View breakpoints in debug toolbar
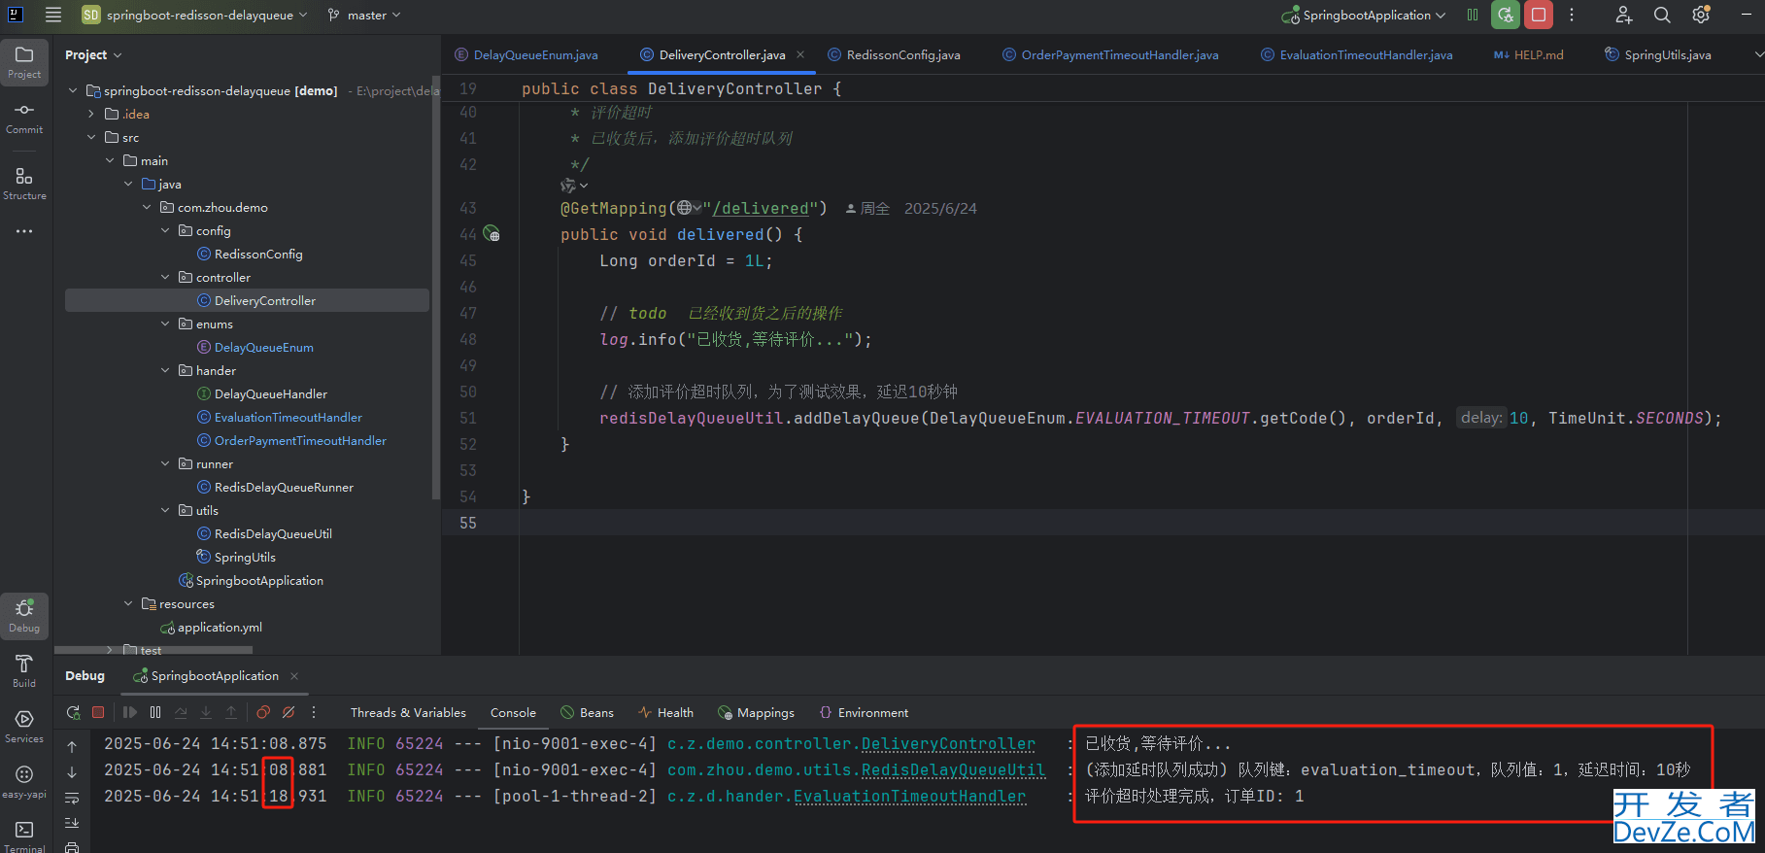Screen dimensions: 1765x853 [x=263, y=712]
